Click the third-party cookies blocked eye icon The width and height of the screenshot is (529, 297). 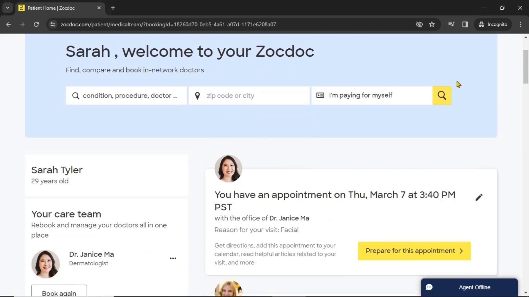(419, 24)
